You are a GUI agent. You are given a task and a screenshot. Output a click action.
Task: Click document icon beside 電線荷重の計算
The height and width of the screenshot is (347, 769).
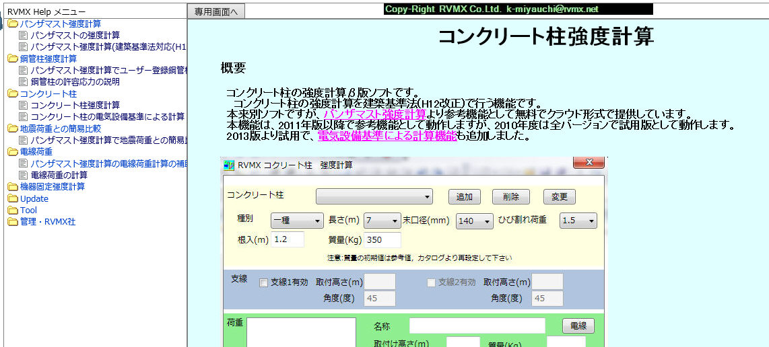[x=24, y=176]
